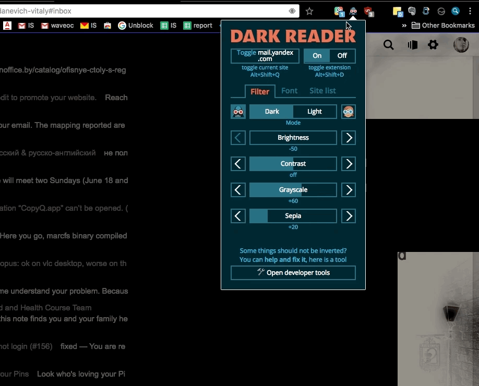
Task: Open the email mentioning marcfs binary compiled
Action: coord(64,236)
